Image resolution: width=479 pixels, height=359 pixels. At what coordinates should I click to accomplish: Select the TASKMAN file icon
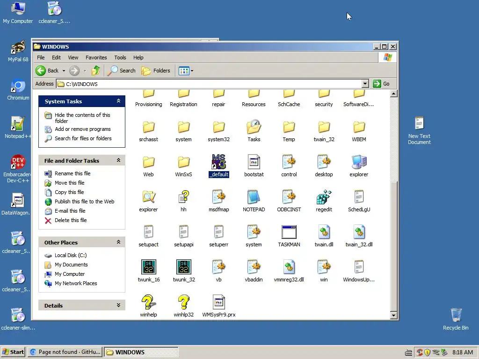[x=289, y=232]
